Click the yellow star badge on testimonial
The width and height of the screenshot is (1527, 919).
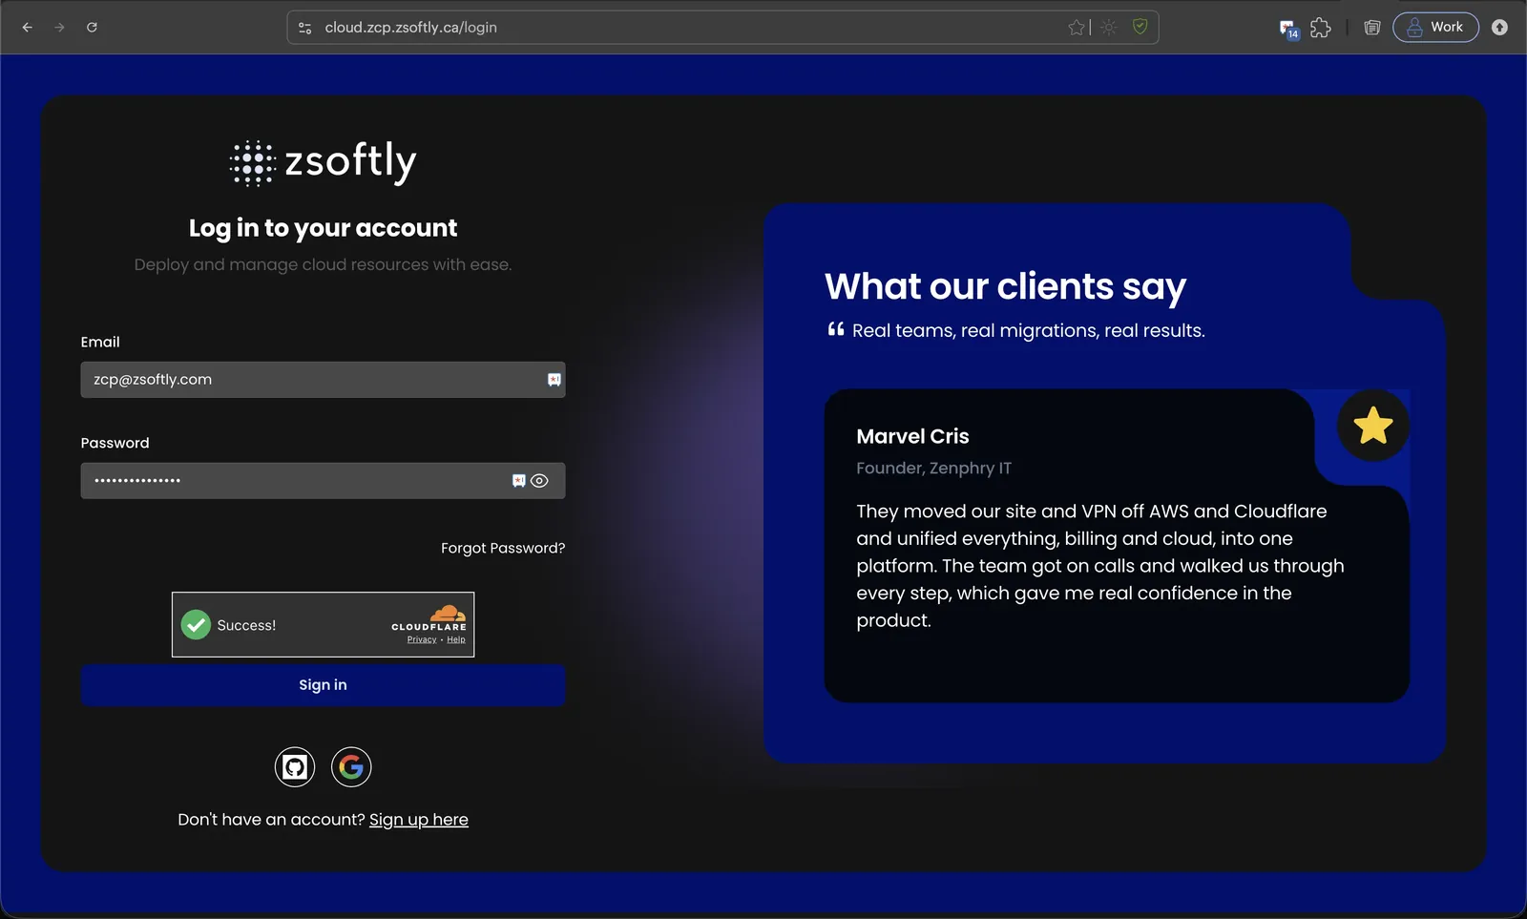(x=1372, y=426)
